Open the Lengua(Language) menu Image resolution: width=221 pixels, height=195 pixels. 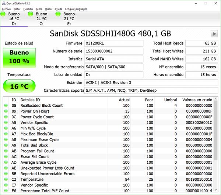point(76,9)
